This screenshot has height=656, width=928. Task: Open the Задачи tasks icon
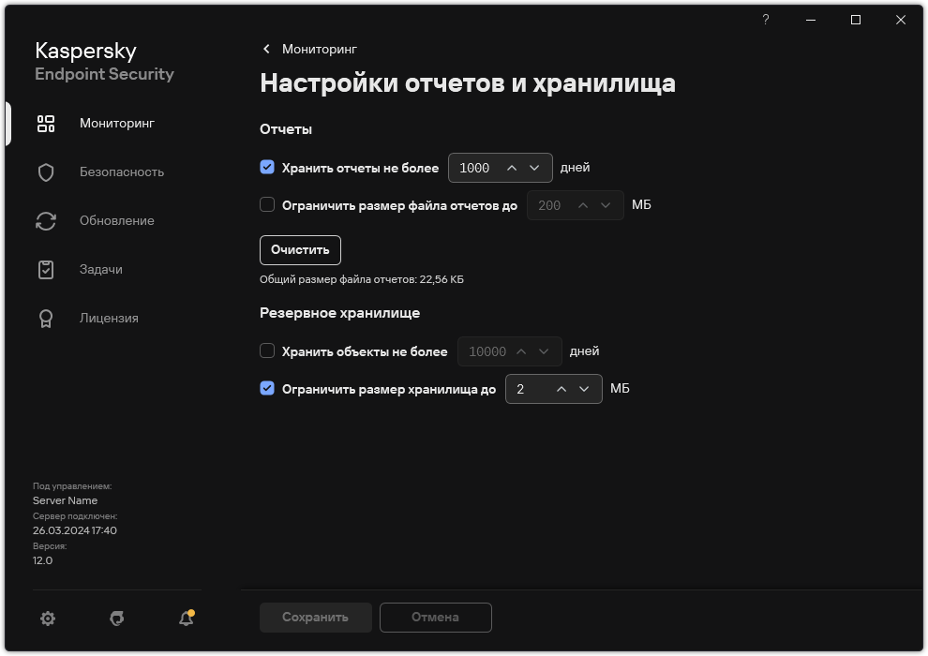point(45,269)
